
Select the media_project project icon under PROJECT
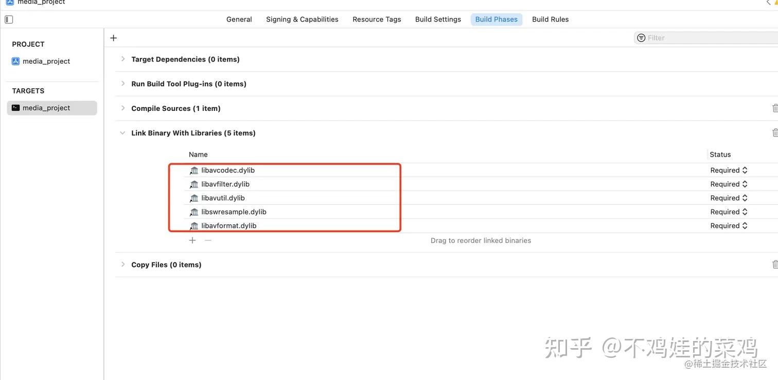coord(15,61)
